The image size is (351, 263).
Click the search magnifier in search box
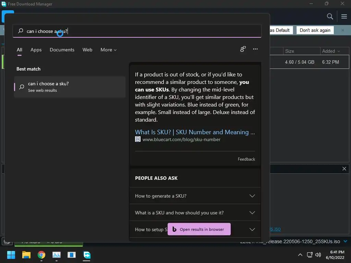(21, 31)
